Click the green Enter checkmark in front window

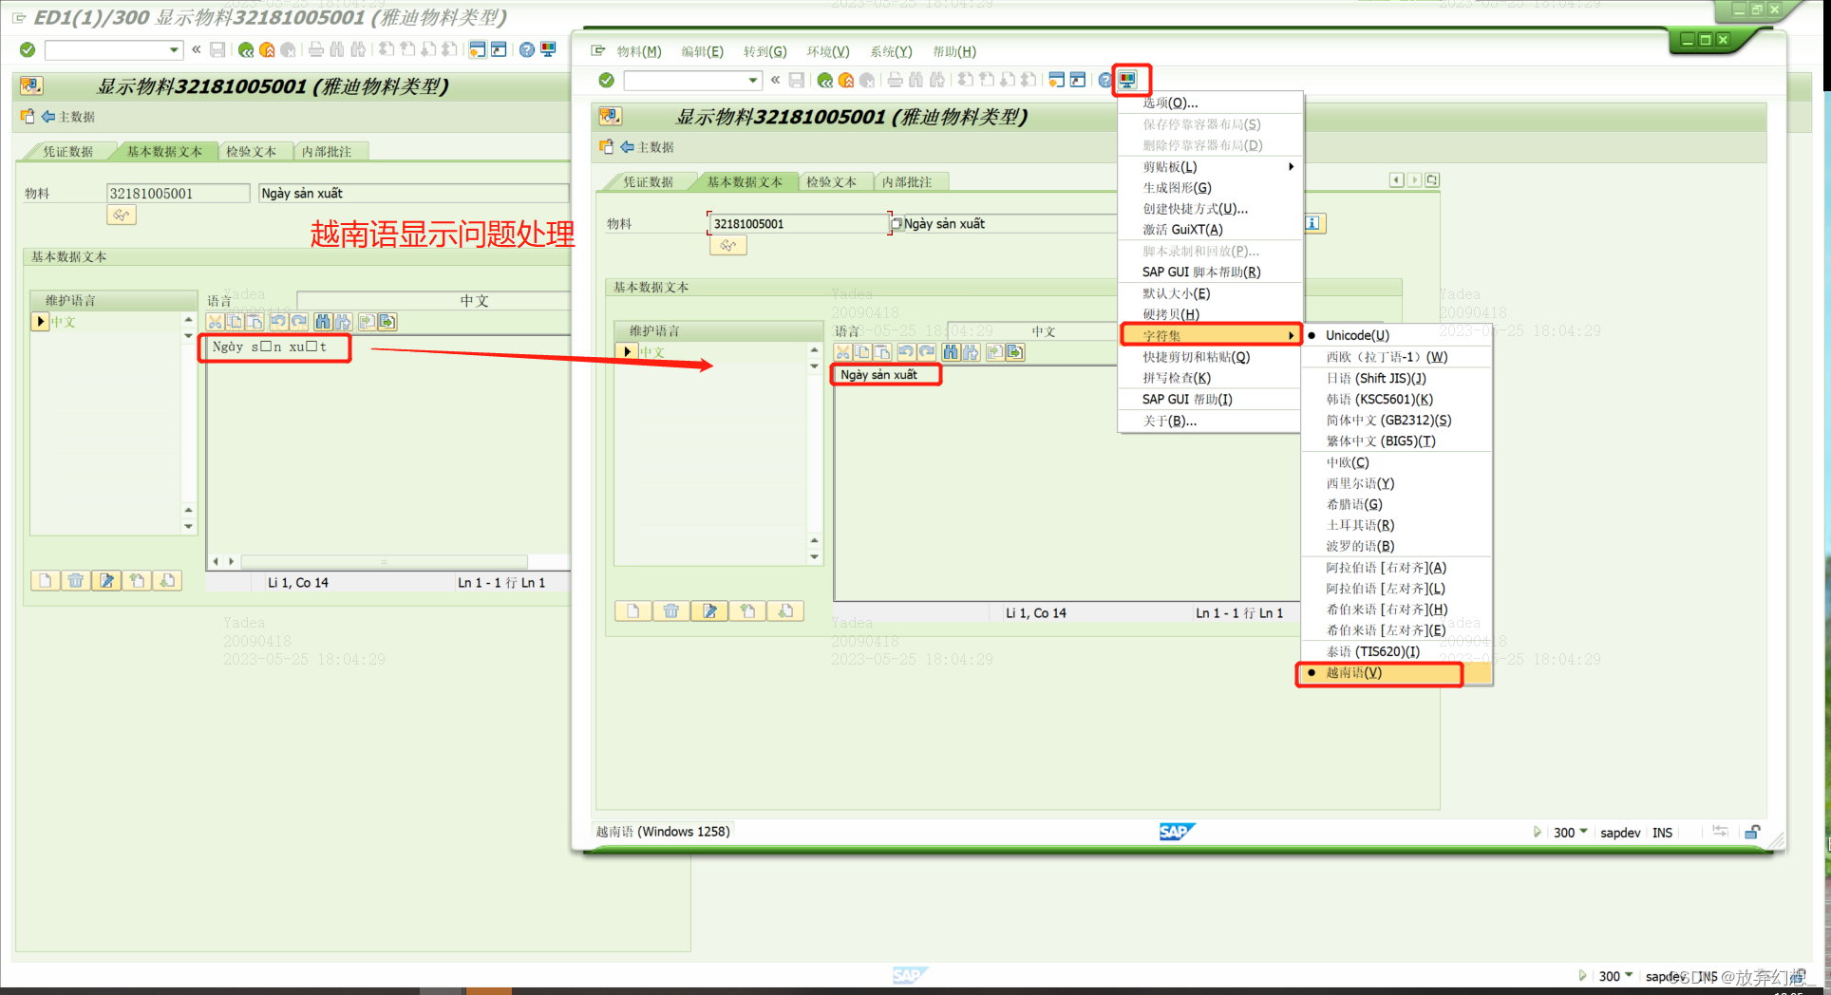tap(606, 81)
